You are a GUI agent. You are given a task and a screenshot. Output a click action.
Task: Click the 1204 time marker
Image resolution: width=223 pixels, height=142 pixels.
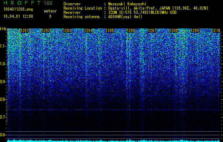[x=89, y=31]
